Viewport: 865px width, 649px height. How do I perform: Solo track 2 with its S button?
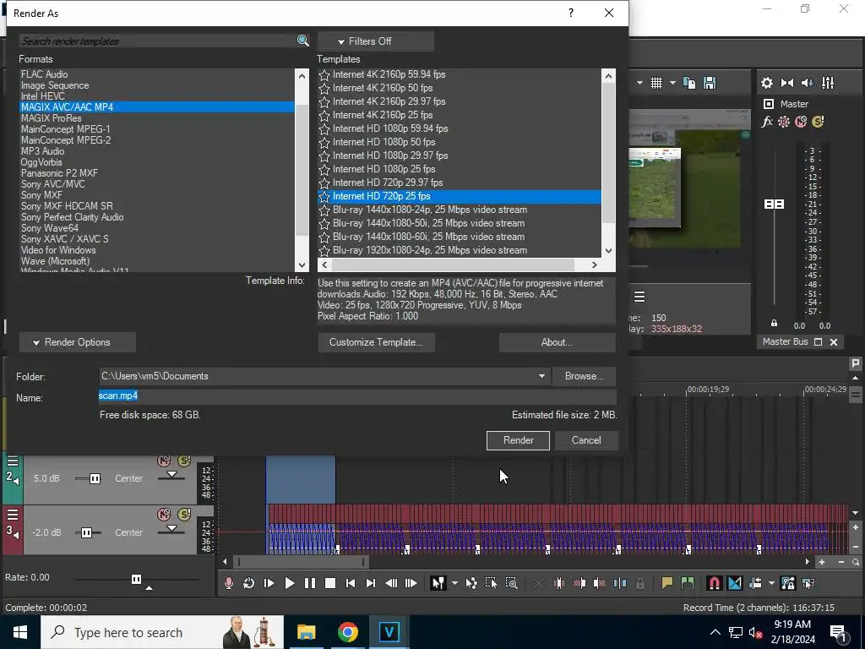click(x=184, y=461)
